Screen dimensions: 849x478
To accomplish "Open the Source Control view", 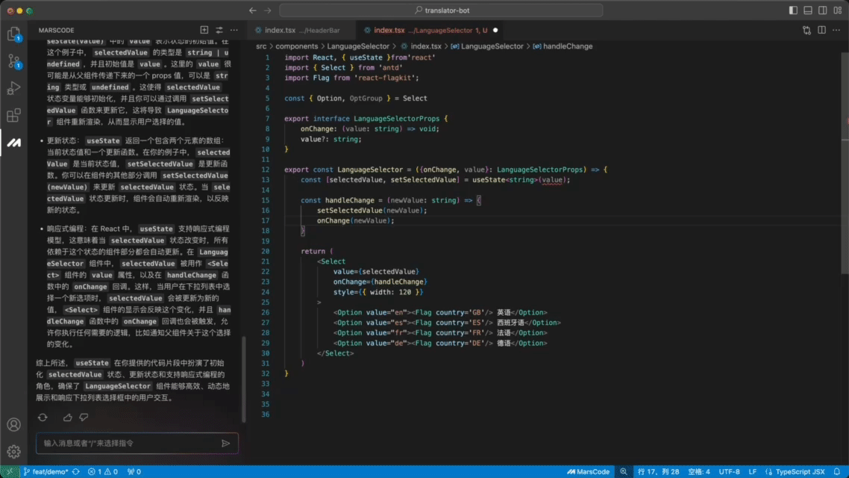I will (x=13, y=61).
